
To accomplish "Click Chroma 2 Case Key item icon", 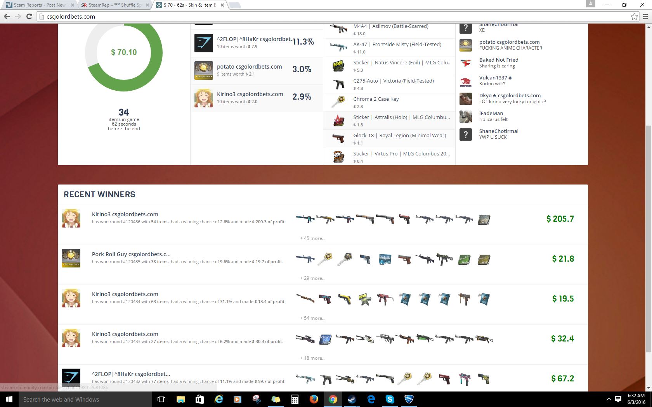I will click(338, 102).
